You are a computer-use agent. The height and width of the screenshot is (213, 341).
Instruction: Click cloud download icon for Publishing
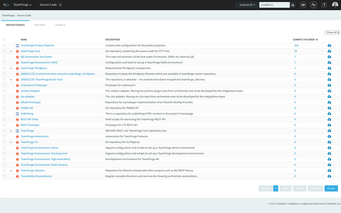tap(329, 114)
